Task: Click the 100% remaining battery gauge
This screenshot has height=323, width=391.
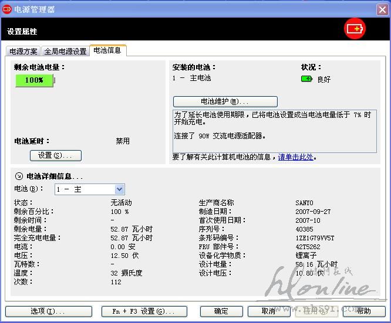Action: [x=34, y=80]
